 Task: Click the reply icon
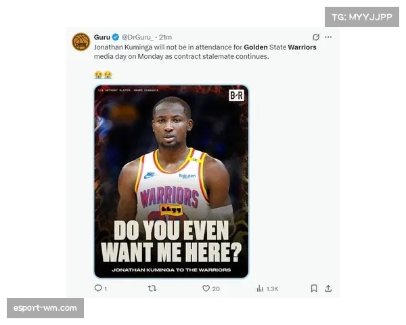point(97,288)
